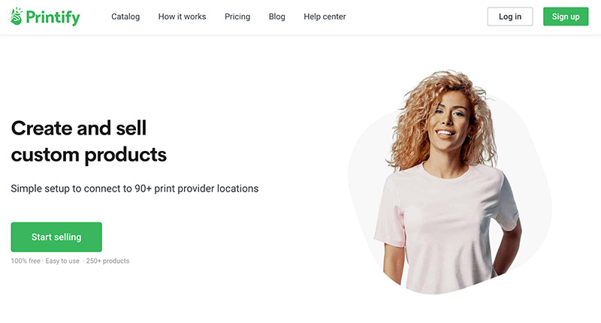Click the Log in button
Viewport: 601px width, 323px height.
coord(510,17)
